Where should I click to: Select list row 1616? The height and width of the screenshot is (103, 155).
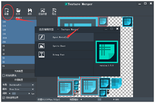(18, 38)
